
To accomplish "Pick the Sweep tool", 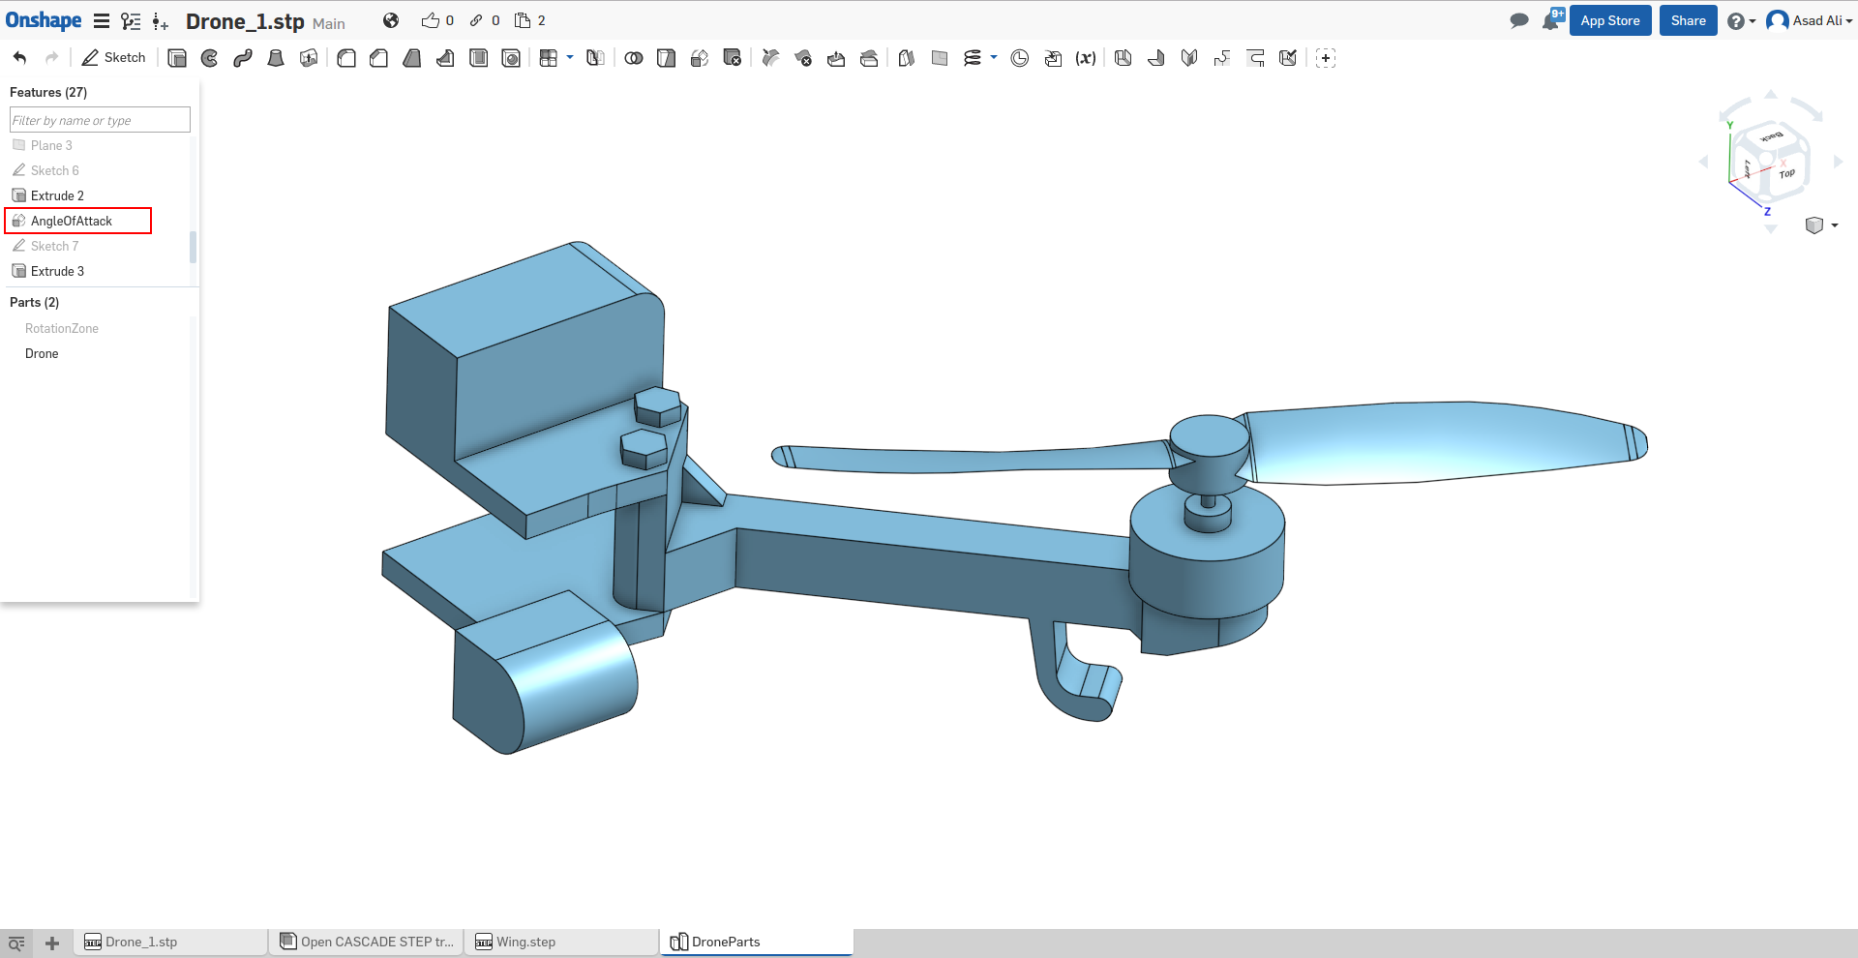I will tap(243, 58).
